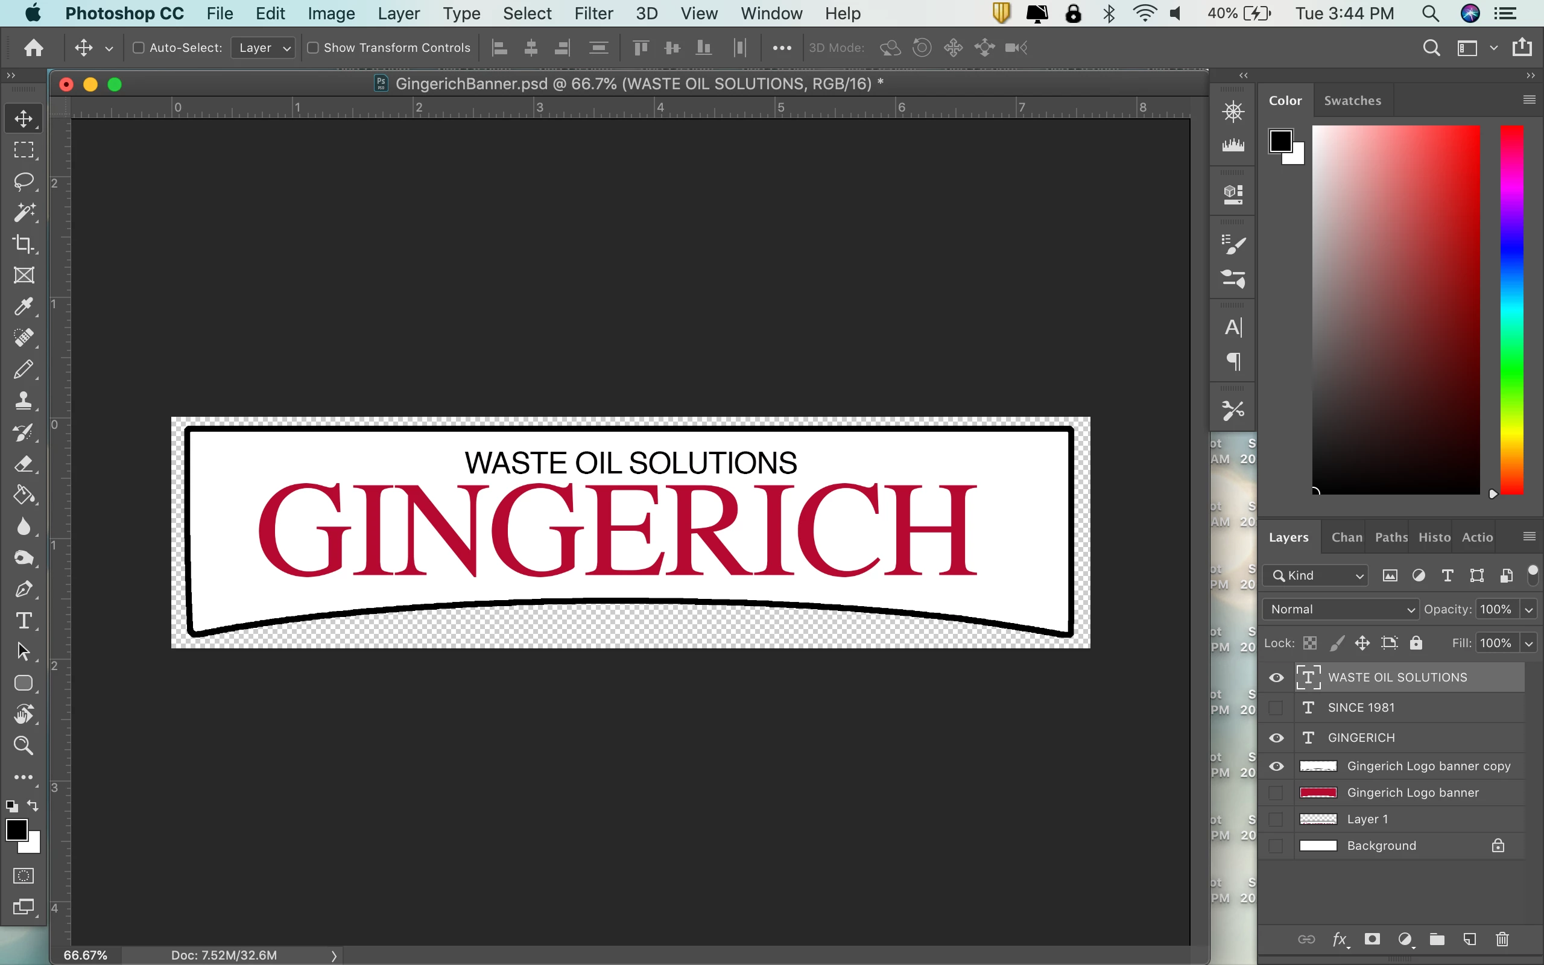Hide the GINGERICH text layer
This screenshot has width=1544, height=965.
point(1276,738)
